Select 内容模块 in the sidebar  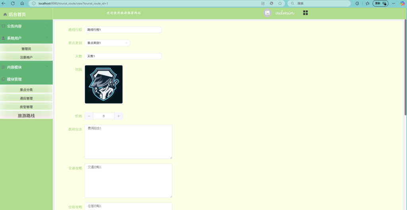coord(26,67)
